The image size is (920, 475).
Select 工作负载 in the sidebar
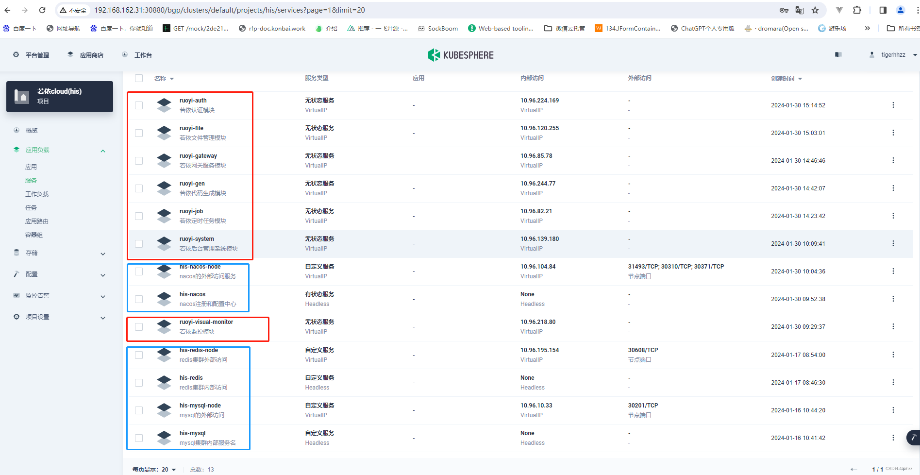pos(37,194)
